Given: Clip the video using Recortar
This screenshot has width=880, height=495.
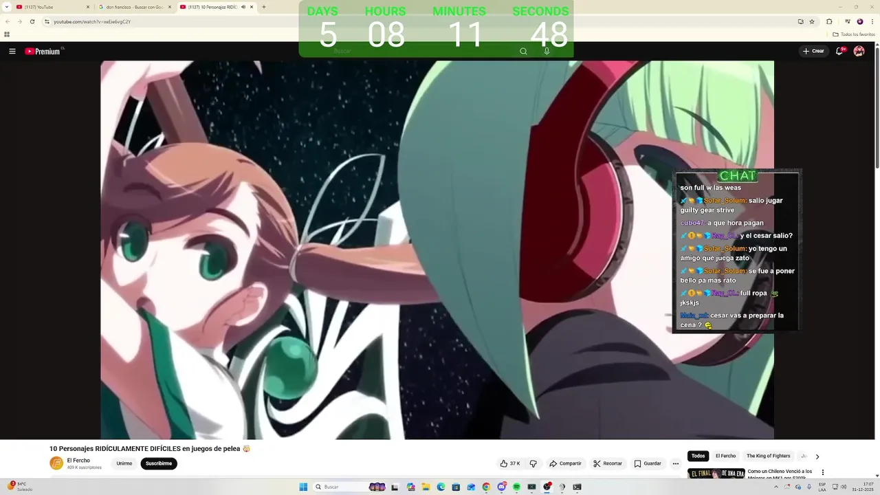Looking at the screenshot, I should 608,463.
